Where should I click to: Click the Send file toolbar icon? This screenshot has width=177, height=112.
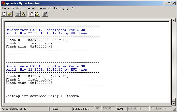pyautogui.click(x=31, y=14)
